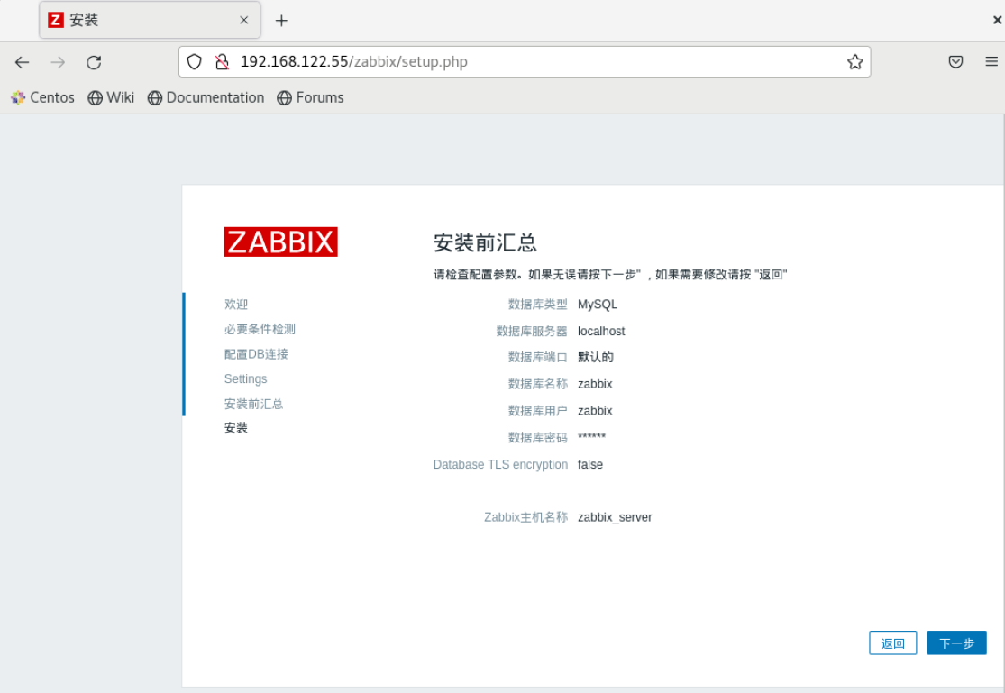Click the 下一步 button

tap(956, 643)
